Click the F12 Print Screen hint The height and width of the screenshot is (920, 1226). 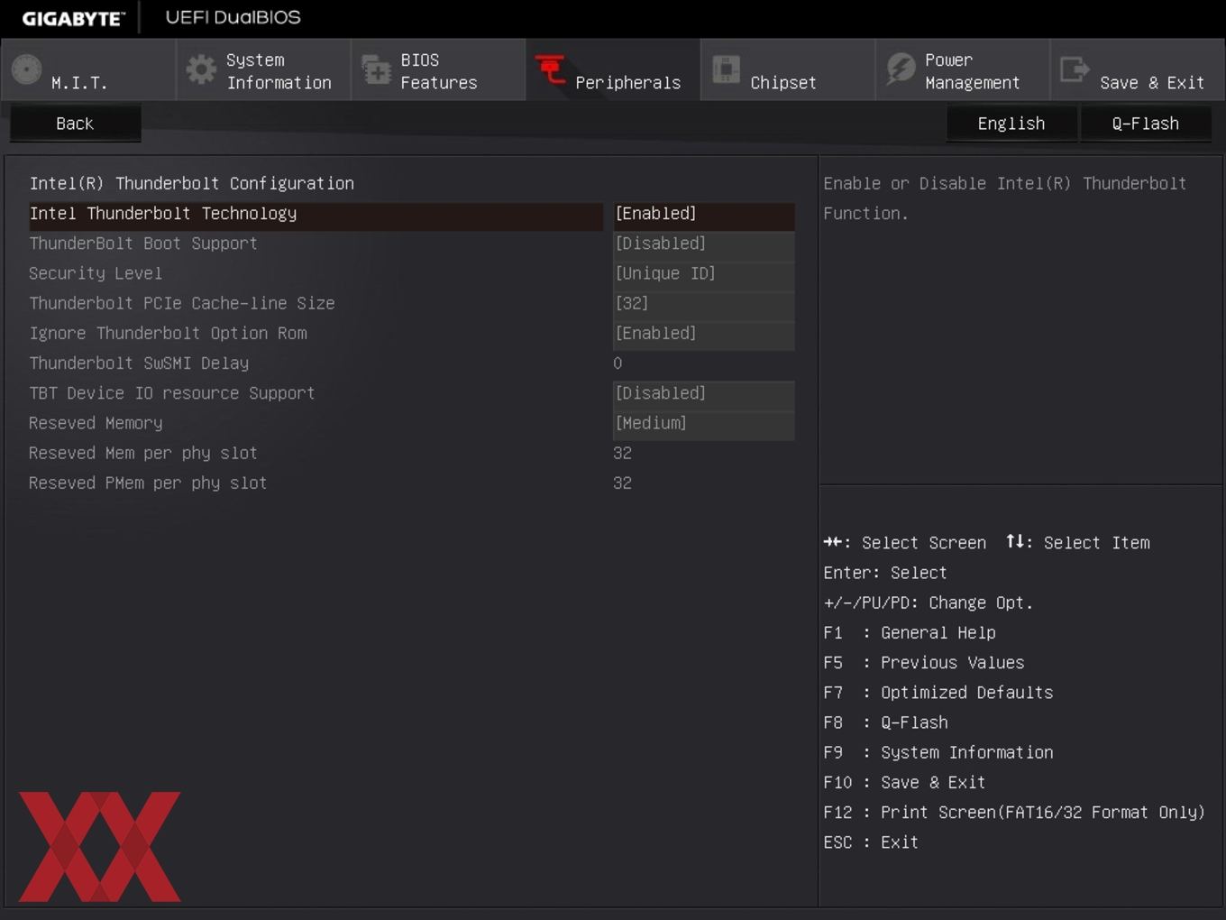pos(1014,813)
